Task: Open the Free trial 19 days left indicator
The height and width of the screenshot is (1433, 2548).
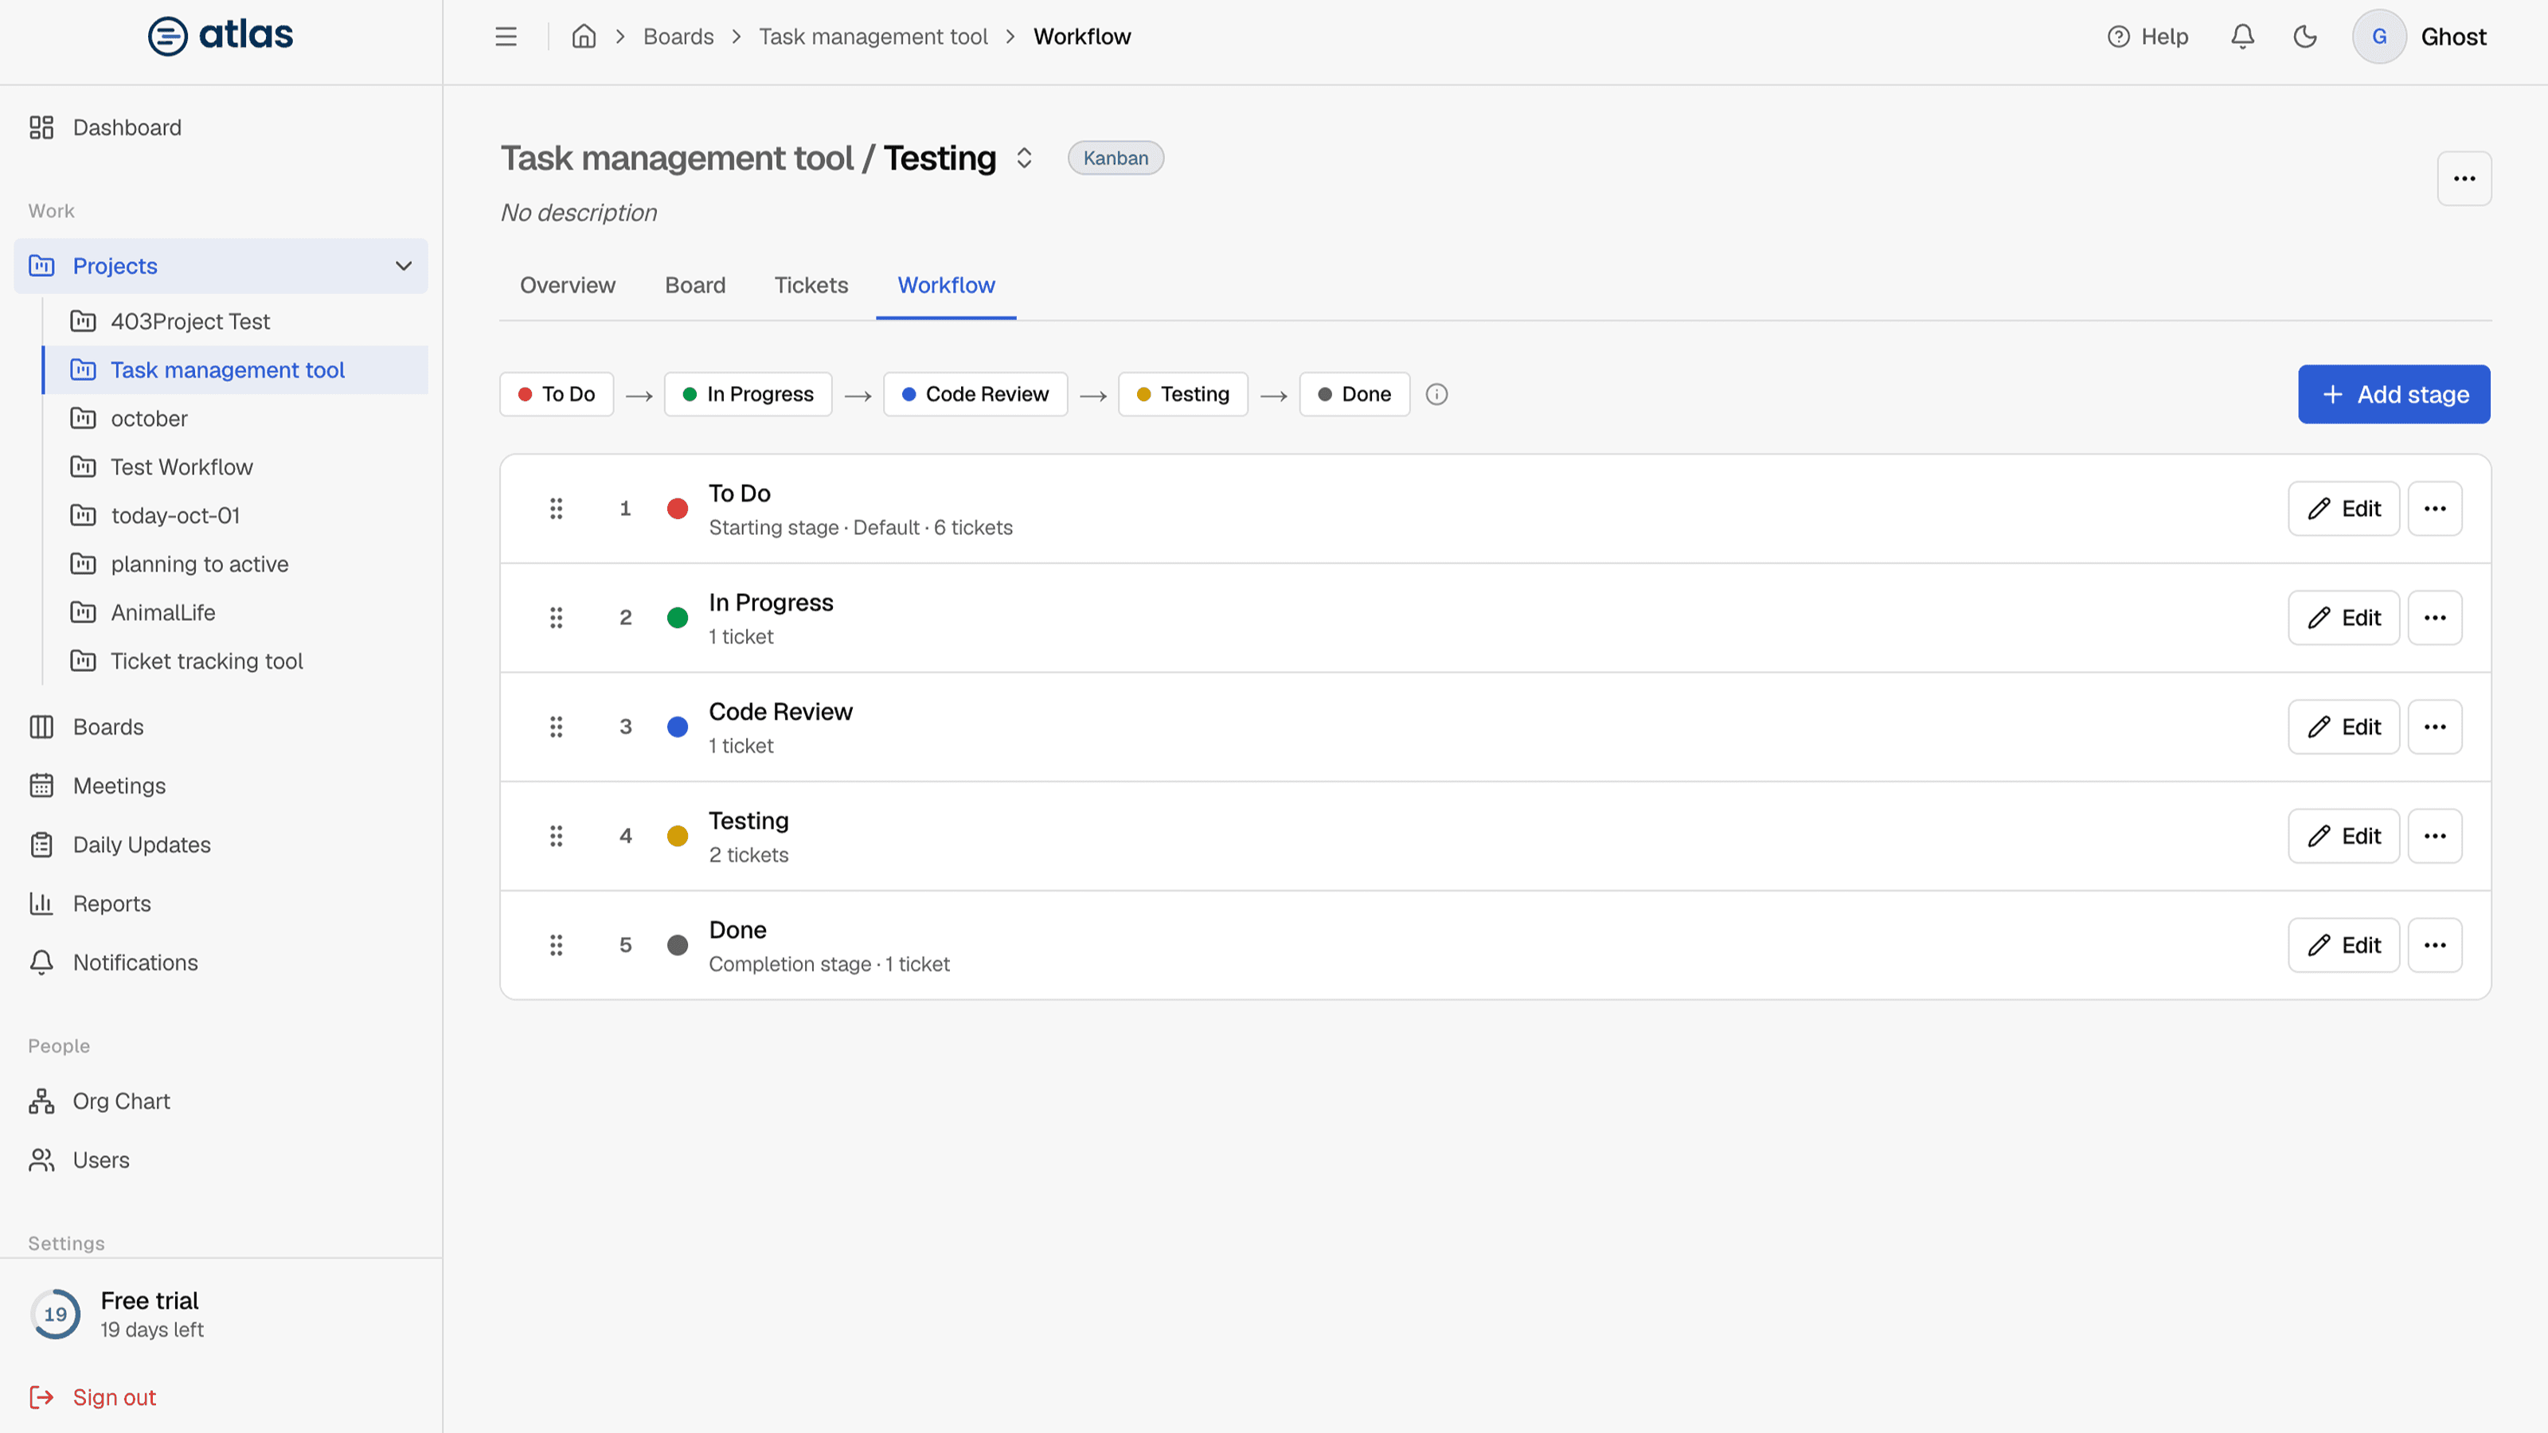Action: pyautogui.click(x=117, y=1314)
